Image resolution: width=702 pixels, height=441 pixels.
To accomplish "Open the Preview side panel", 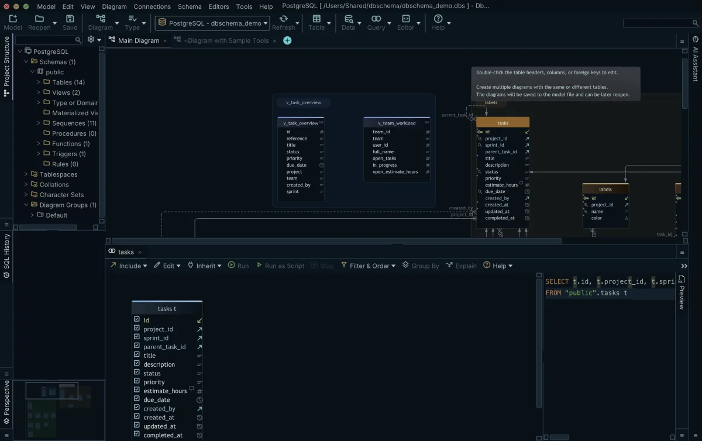I will coord(682,292).
